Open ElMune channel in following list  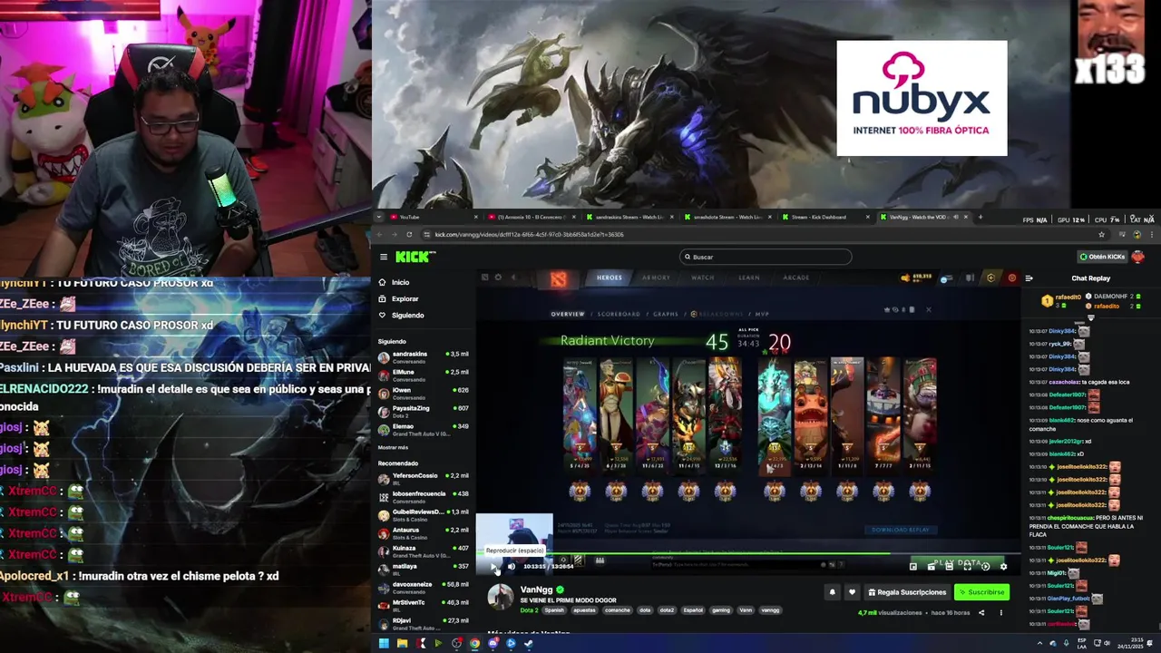423,375
